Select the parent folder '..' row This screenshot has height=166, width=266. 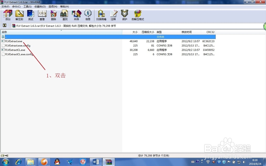[x=108, y=37]
